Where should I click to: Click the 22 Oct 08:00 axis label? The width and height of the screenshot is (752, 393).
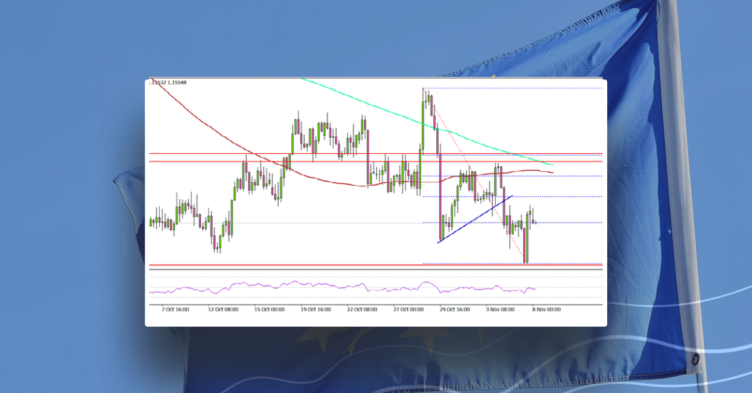(x=362, y=309)
